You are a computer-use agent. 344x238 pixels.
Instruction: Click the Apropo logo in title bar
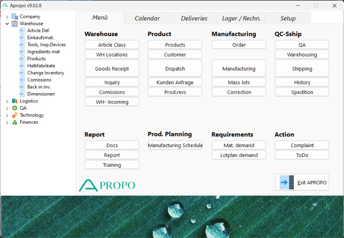point(5,5)
